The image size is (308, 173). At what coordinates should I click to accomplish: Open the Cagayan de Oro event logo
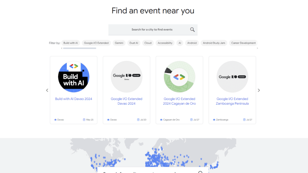[180, 77]
